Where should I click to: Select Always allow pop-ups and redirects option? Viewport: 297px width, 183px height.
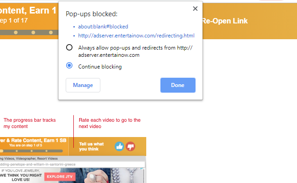tap(69, 47)
